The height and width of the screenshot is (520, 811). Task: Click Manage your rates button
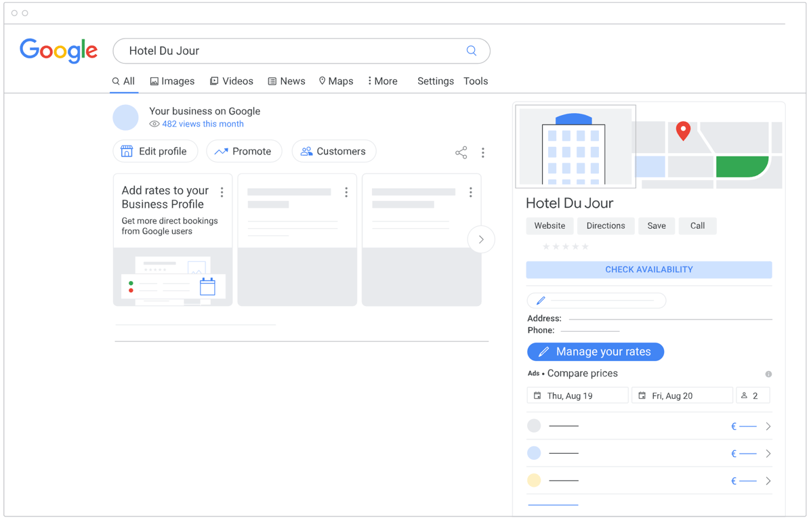click(x=595, y=352)
